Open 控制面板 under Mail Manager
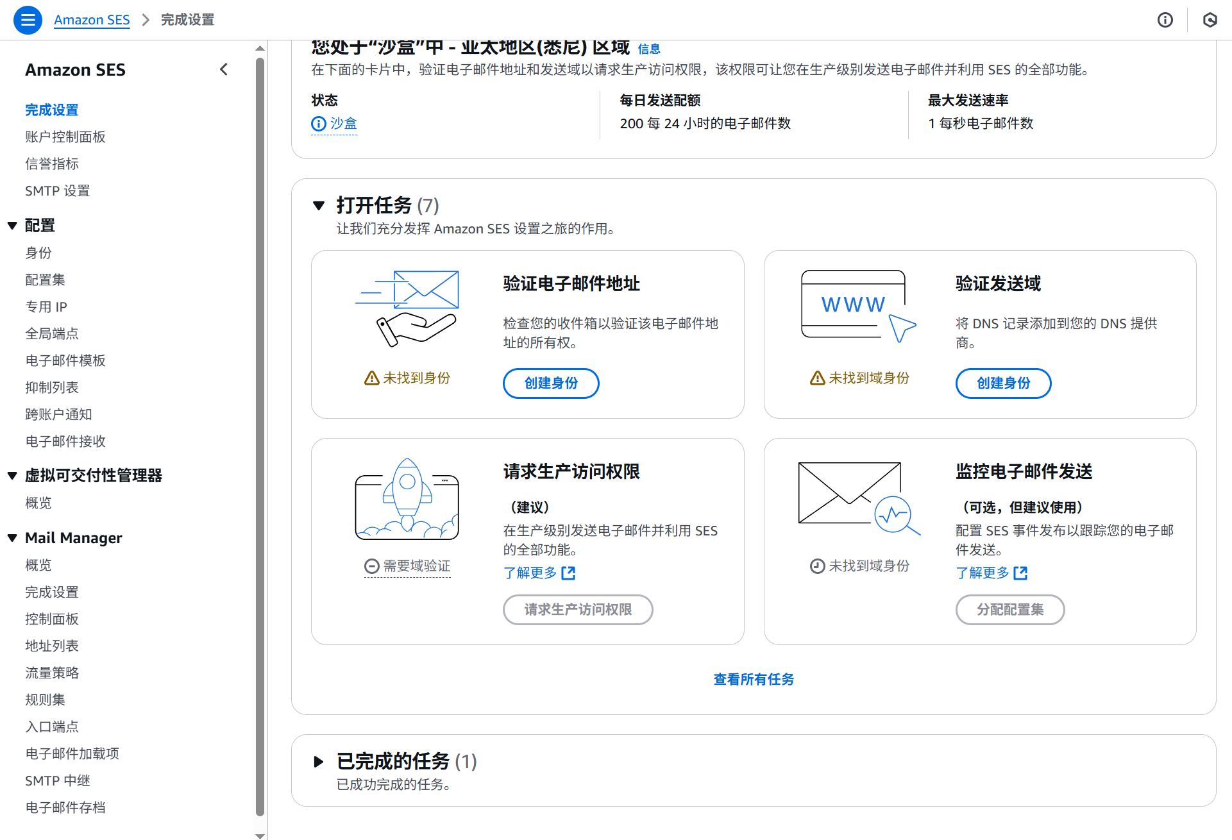 pos(52,619)
